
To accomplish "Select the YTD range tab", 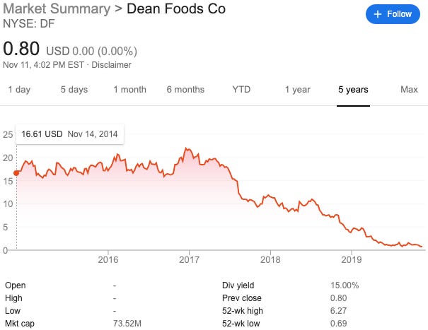I will click(241, 90).
